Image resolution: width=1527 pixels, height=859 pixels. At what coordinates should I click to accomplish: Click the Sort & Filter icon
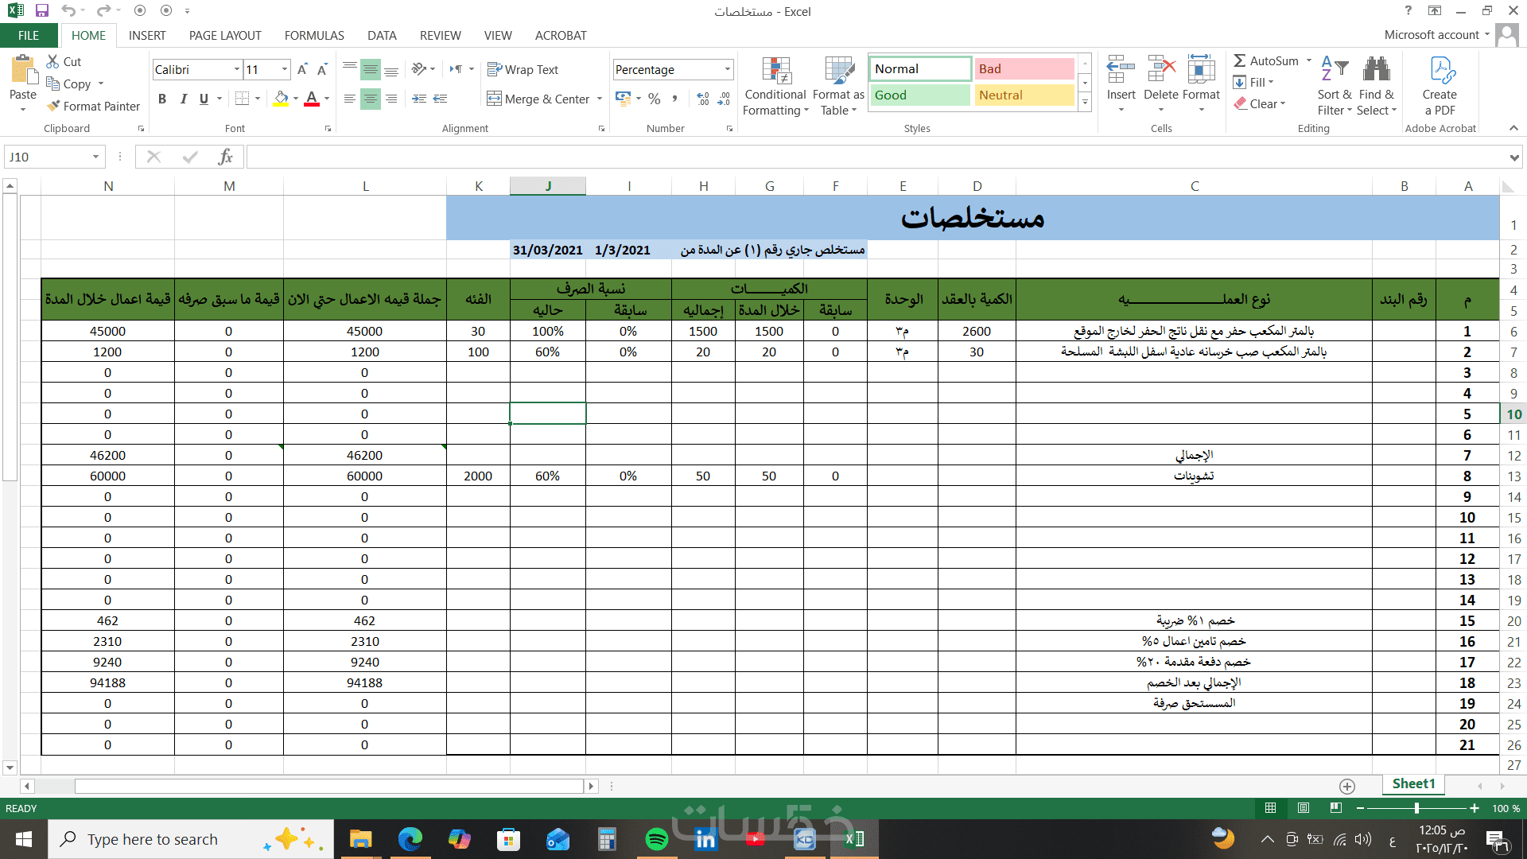[1334, 84]
